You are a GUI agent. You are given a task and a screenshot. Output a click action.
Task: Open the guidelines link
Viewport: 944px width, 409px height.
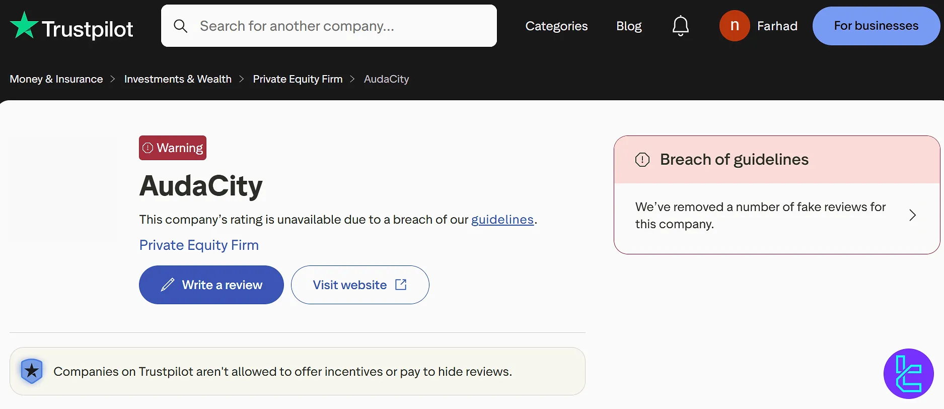[502, 220]
